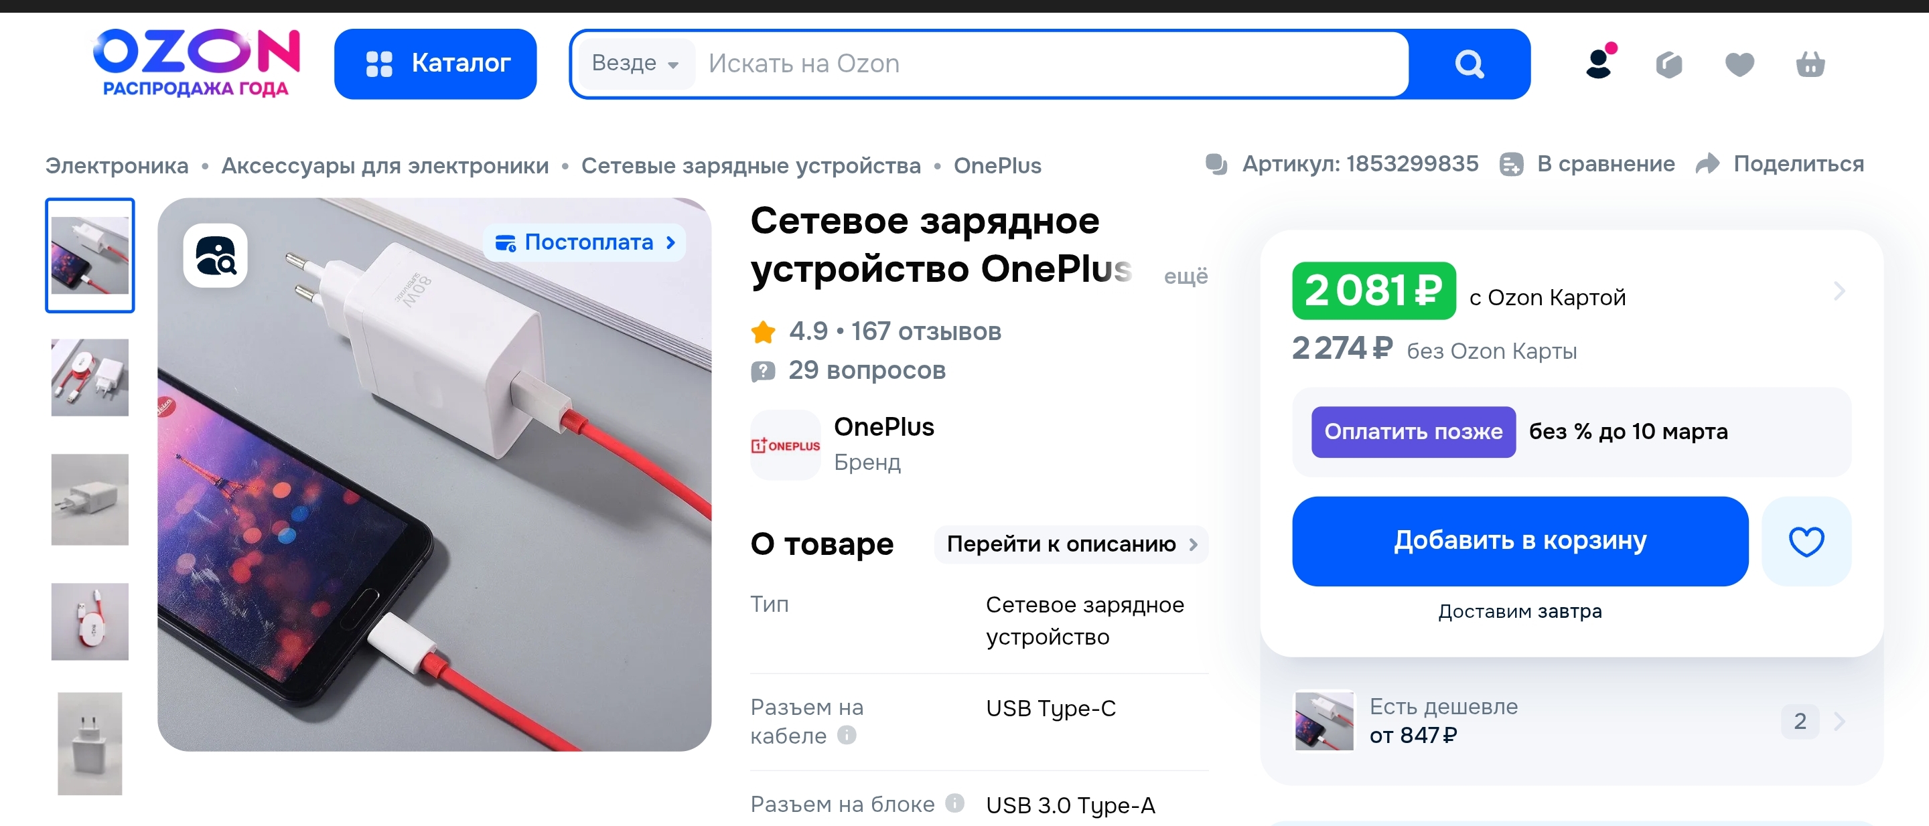Expand the Есть дешевле offers chevron
This screenshot has width=1929, height=826.
tap(1839, 722)
